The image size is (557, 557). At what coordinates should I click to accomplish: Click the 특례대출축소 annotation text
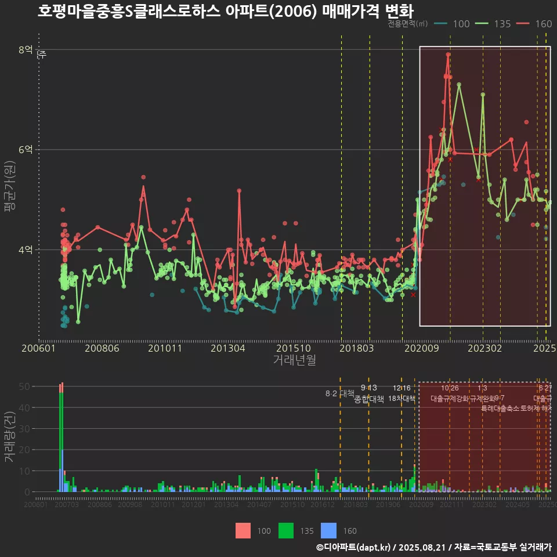click(500, 408)
